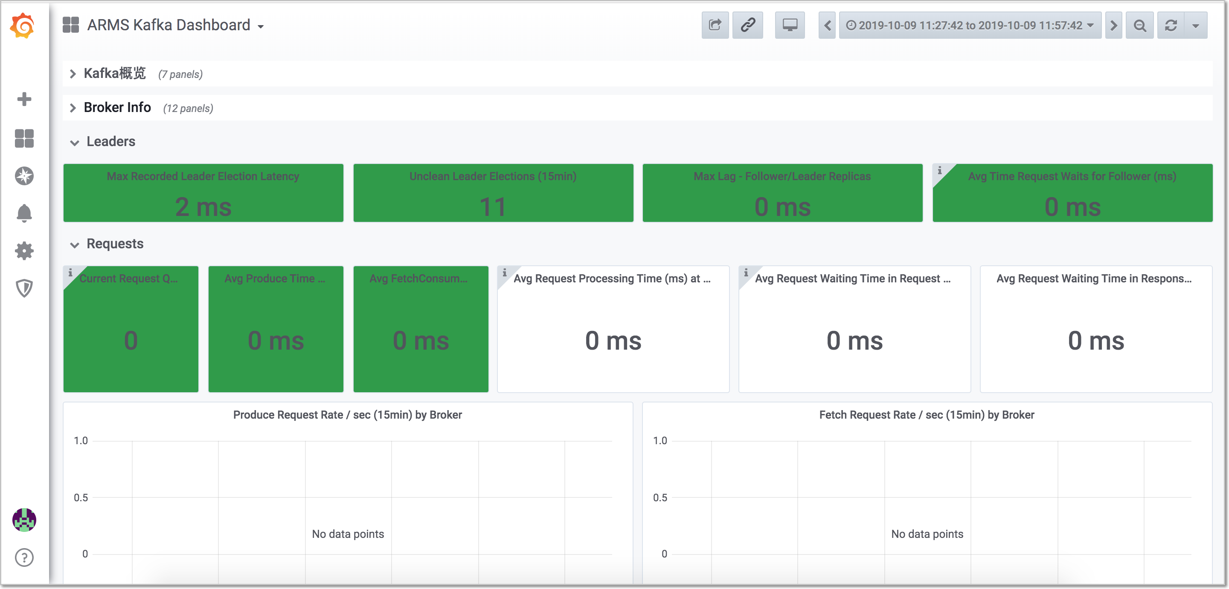Click Fetch Request Rate by Broker title
The width and height of the screenshot is (1229, 589).
pos(927,415)
